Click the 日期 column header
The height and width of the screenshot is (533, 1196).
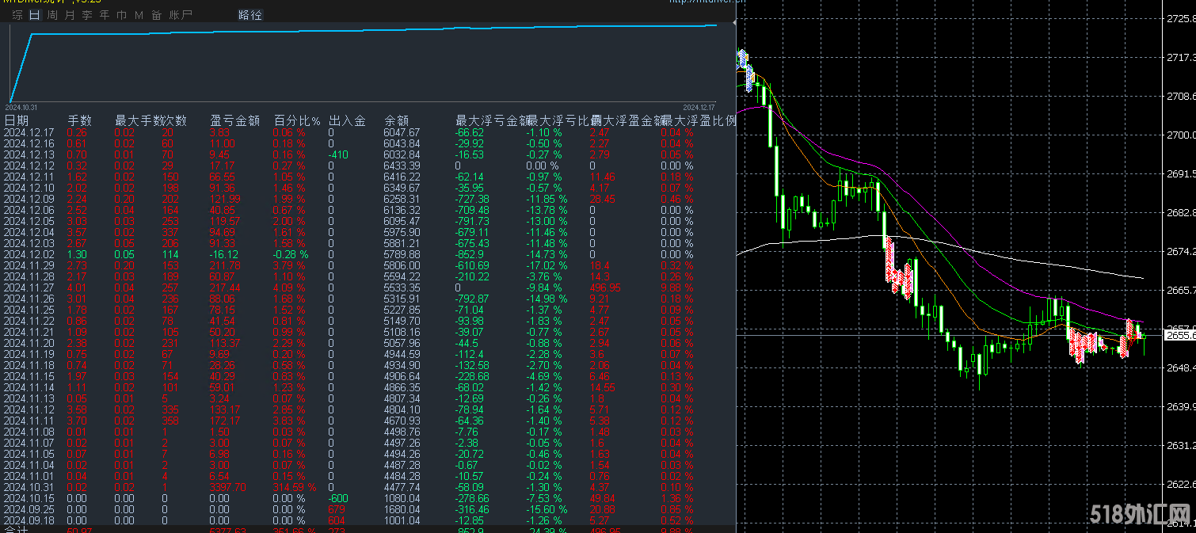pos(16,121)
